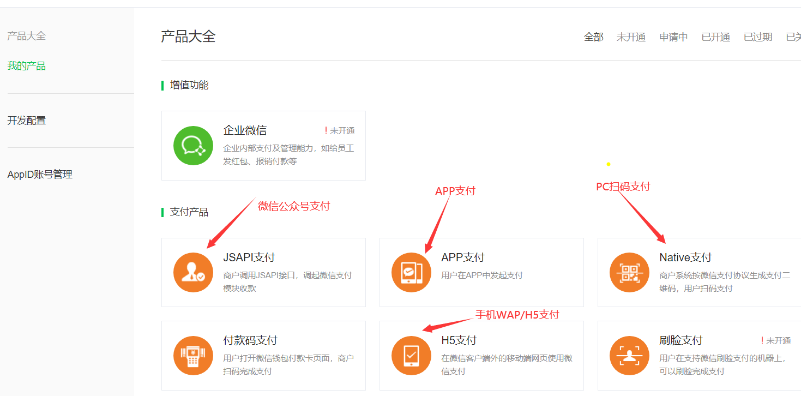Select the JSAPI支付 person icon
This screenshot has width=801, height=396.
[193, 272]
